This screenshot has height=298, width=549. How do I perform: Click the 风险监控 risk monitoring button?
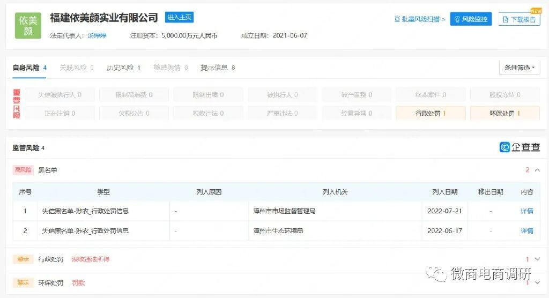[471, 19]
